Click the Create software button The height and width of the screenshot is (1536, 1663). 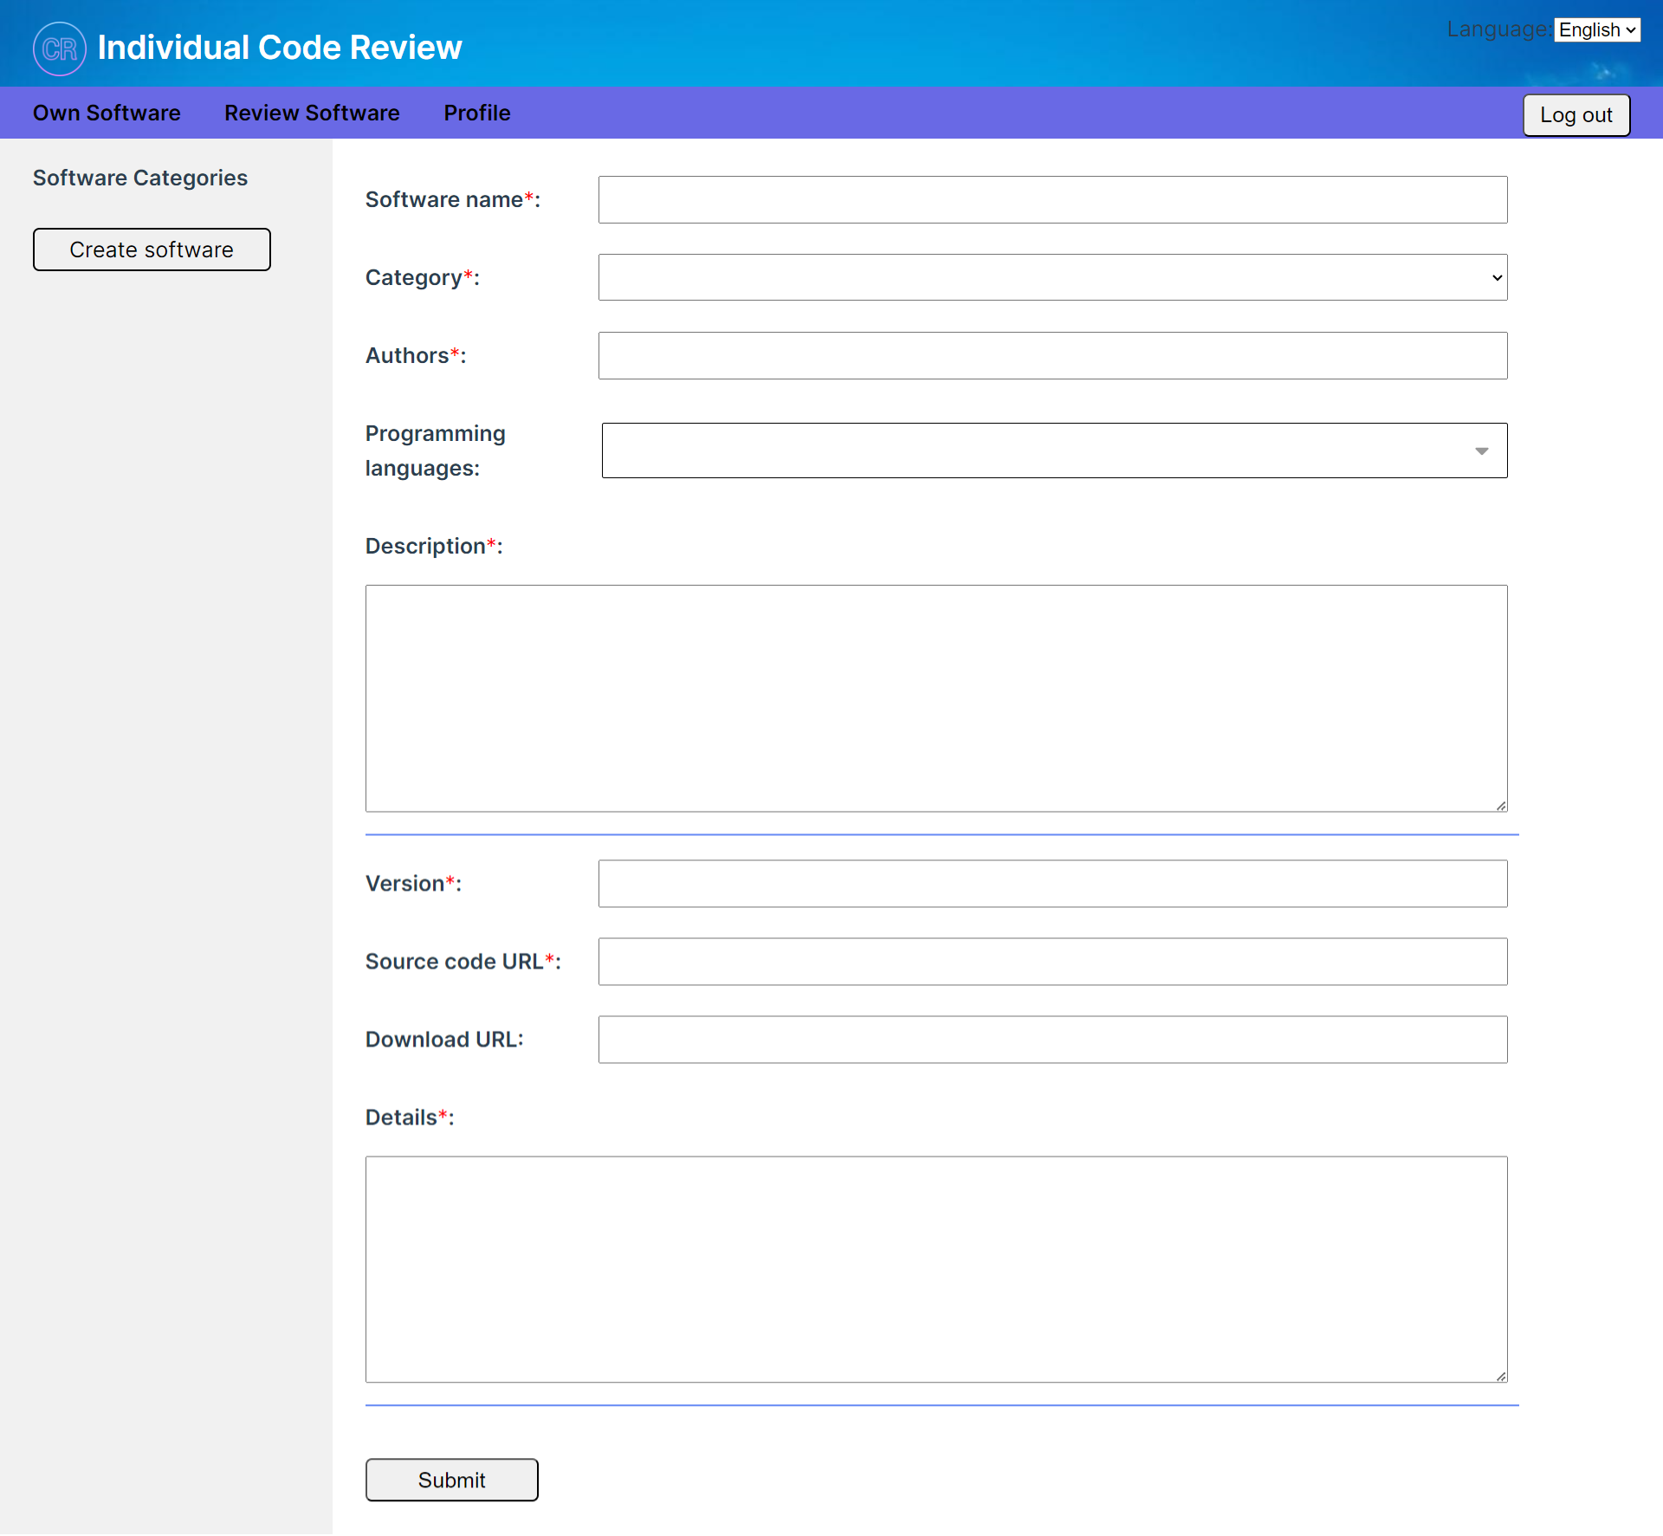tap(152, 250)
